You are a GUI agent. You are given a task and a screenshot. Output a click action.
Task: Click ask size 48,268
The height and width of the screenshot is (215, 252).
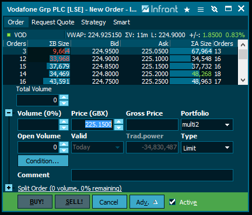click(202, 74)
